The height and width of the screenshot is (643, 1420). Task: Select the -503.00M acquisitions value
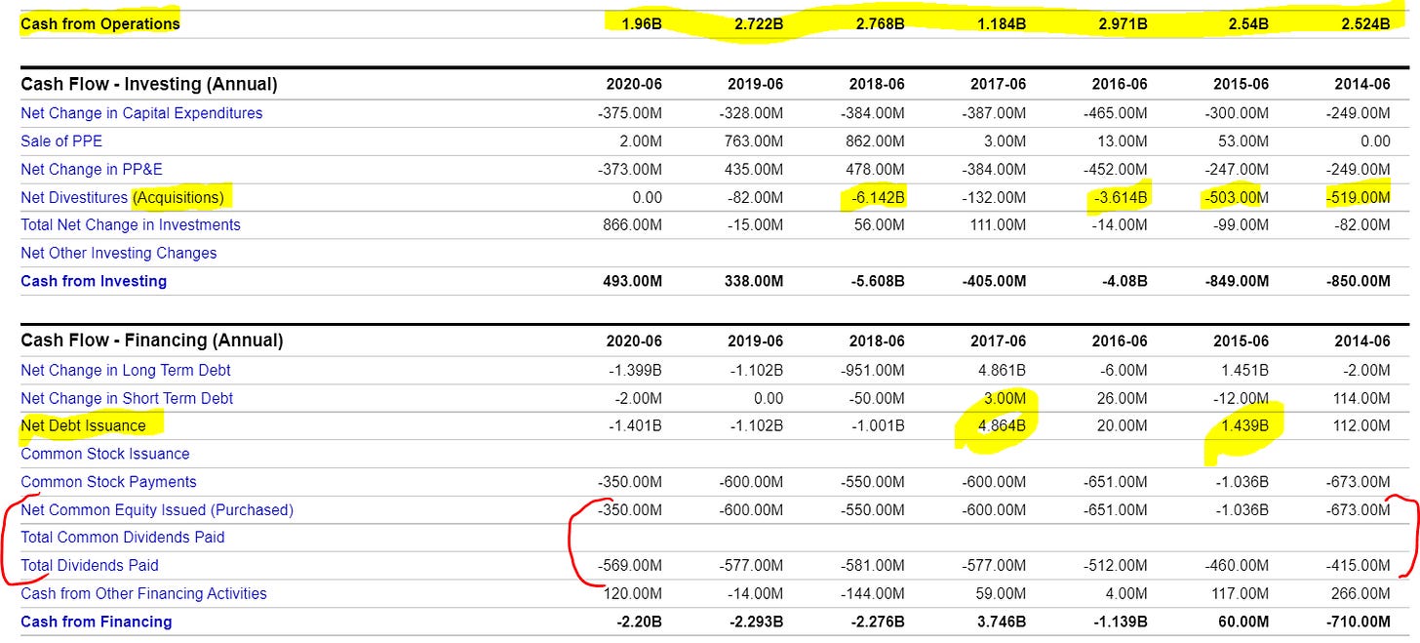tap(1237, 197)
